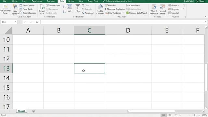Viewport: 208px width, 117px height.
Task: Create a Forecast Sheet
Action: (x=162, y=9)
